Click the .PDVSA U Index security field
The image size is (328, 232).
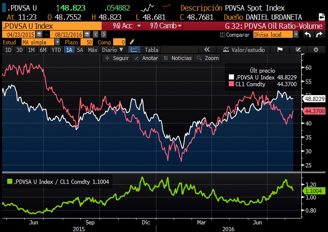coord(52,26)
